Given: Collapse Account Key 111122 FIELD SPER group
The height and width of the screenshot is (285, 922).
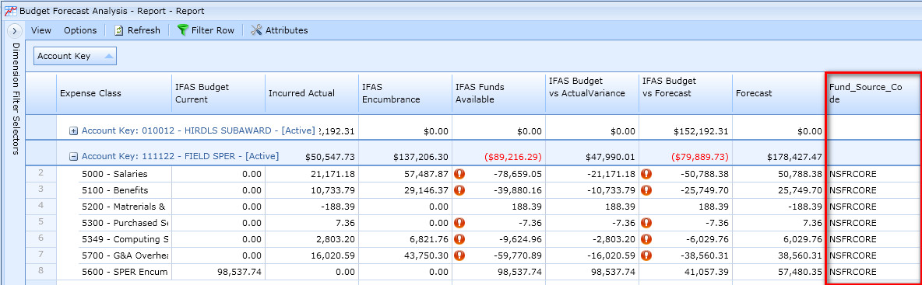Looking at the screenshot, I should pyautogui.click(x=73, y=157).
